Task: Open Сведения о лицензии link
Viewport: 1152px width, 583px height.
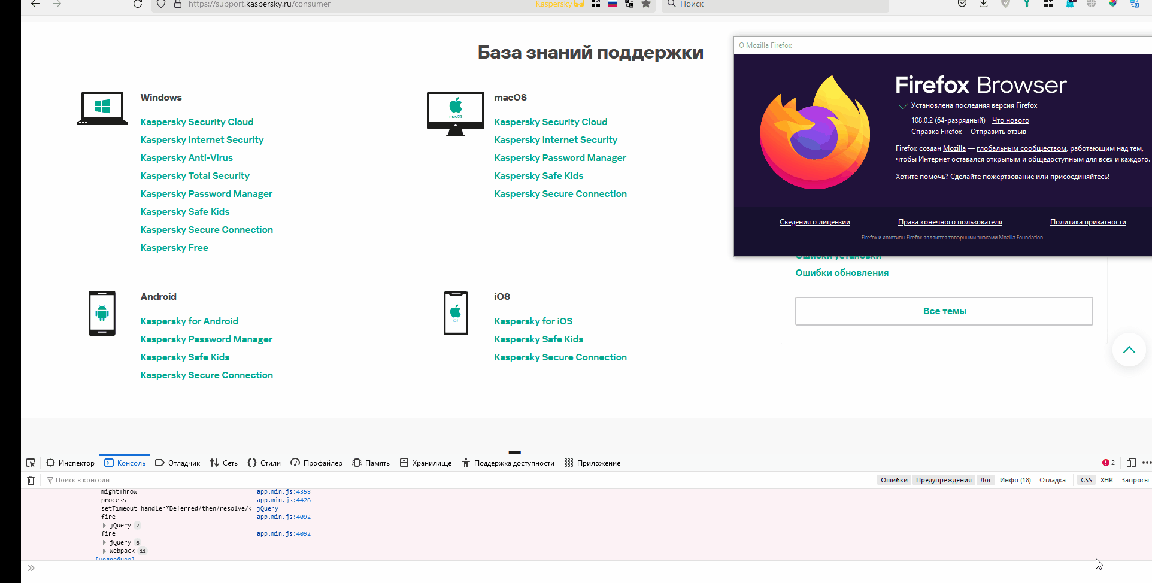Action: click(x=815, y=222)
